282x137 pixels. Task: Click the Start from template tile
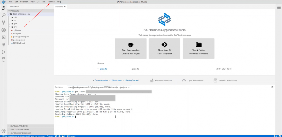pyautogui.click(x=131, y=48)
